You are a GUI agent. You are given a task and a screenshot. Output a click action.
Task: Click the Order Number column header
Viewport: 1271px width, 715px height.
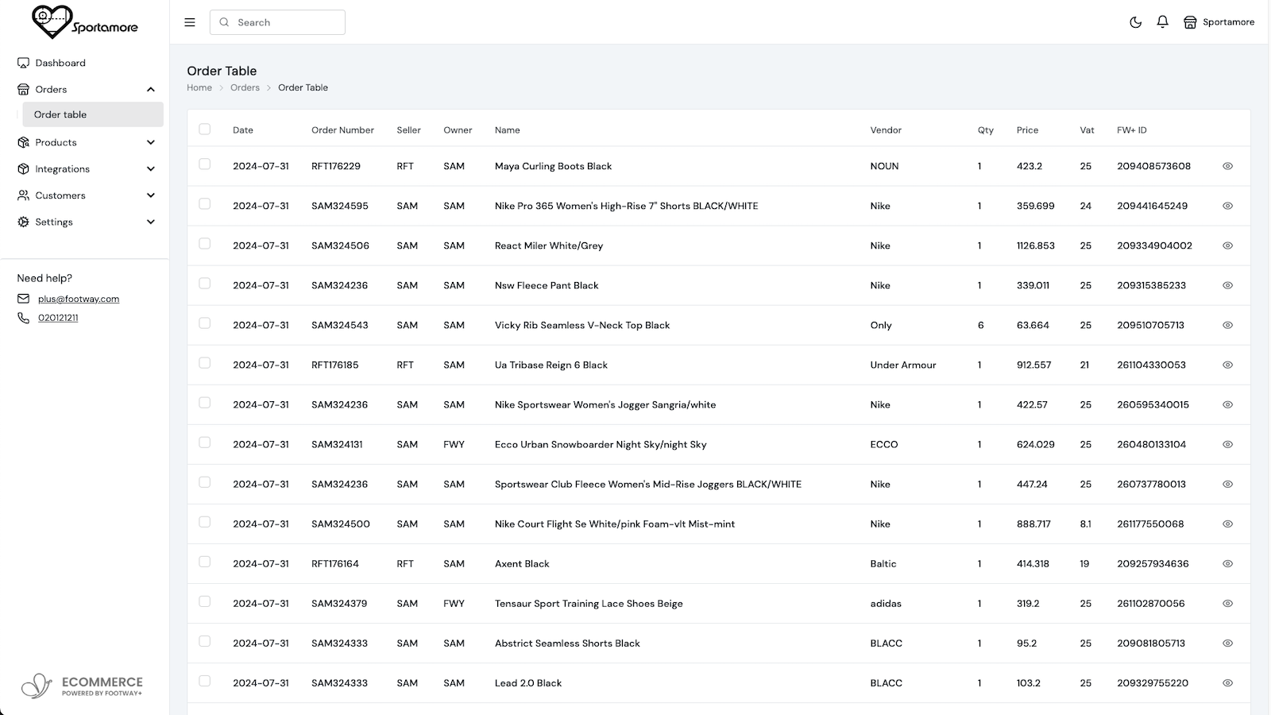click(342, 130)
